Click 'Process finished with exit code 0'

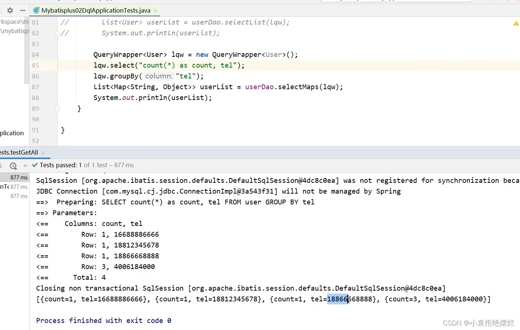[104, 321]
